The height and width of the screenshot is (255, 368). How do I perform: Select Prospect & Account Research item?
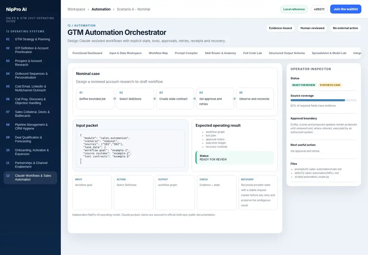[x=30, y=62]
